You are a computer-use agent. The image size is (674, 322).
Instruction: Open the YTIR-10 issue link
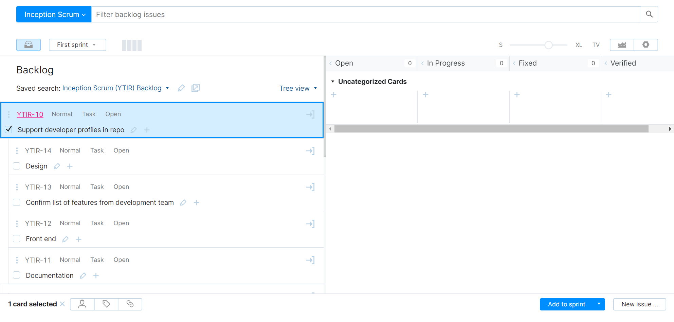[x=30, y=114]
